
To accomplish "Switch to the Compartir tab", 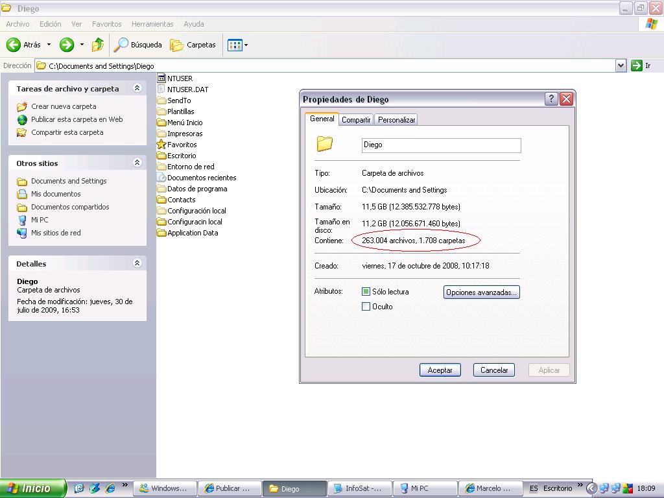I will [356, 120].
